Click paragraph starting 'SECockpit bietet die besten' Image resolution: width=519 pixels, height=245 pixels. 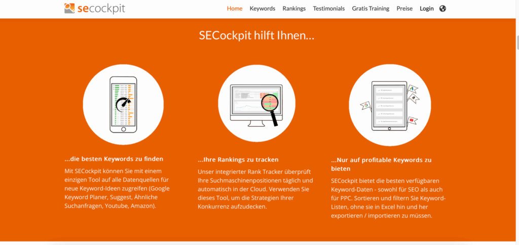tap(389, 199)
